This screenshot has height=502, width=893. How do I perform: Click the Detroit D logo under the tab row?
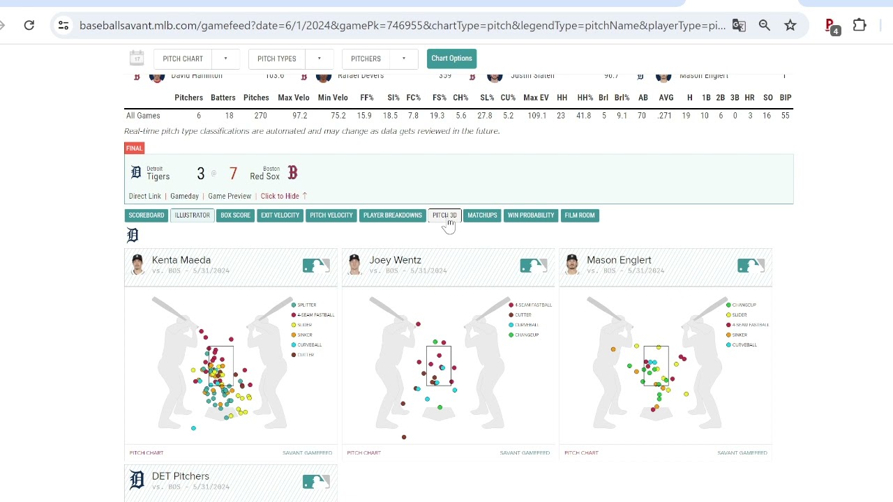tap(133, 235)
